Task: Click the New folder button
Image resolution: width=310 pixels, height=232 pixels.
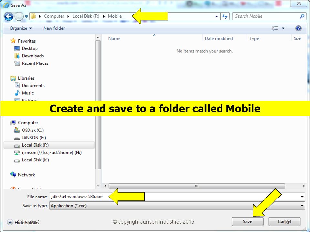Action: click(54, 28)
